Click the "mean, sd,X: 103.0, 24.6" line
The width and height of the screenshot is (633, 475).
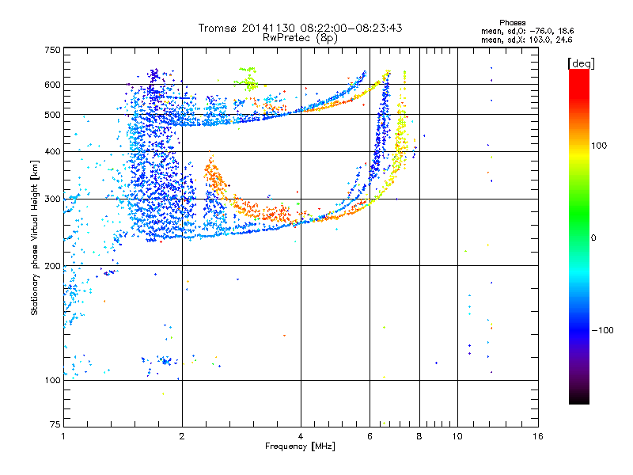click(526, 40)
